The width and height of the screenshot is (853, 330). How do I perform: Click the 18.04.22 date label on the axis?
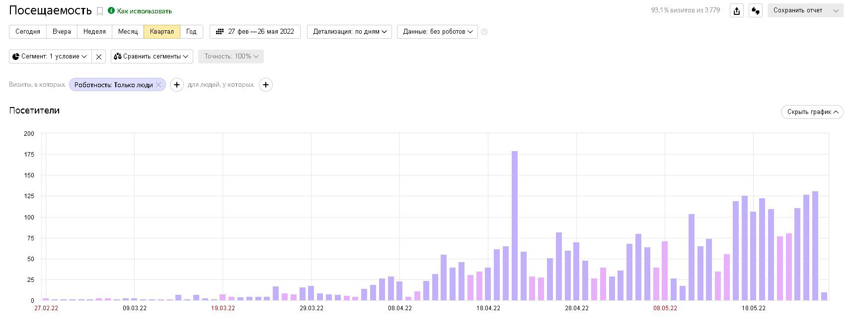[x=488, y=308]
